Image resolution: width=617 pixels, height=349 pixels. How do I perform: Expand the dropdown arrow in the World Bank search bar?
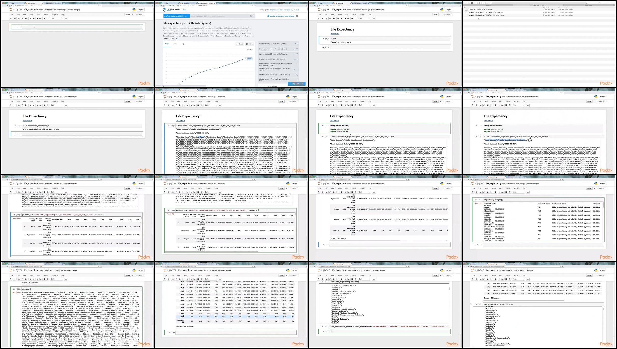click(253, 16)
